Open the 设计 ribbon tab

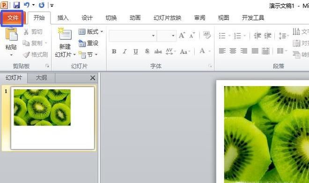[x=87, y=18]
